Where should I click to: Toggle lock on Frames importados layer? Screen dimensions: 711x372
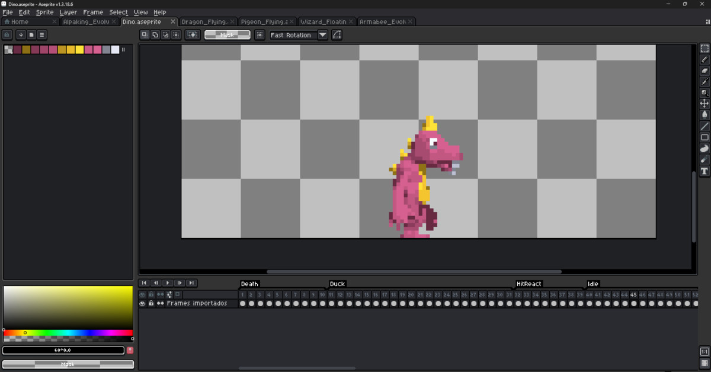click(151, 303)
